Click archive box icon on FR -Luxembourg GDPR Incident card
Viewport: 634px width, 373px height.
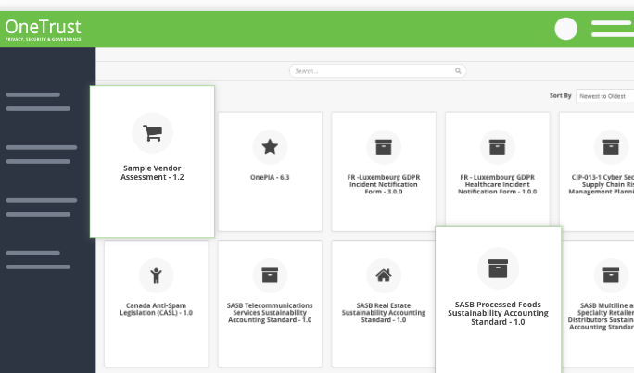coord(384,147)
